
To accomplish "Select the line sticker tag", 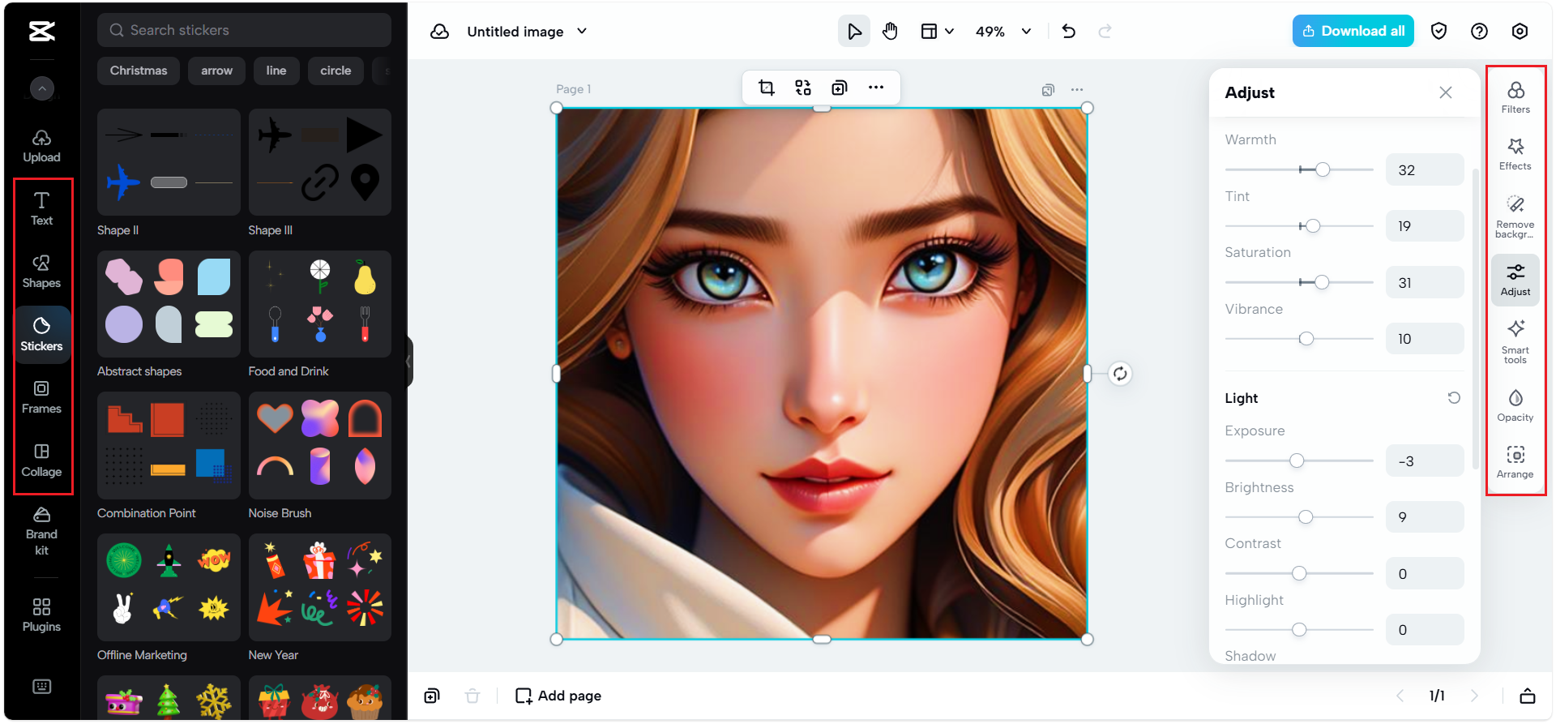I will (276, 71).
